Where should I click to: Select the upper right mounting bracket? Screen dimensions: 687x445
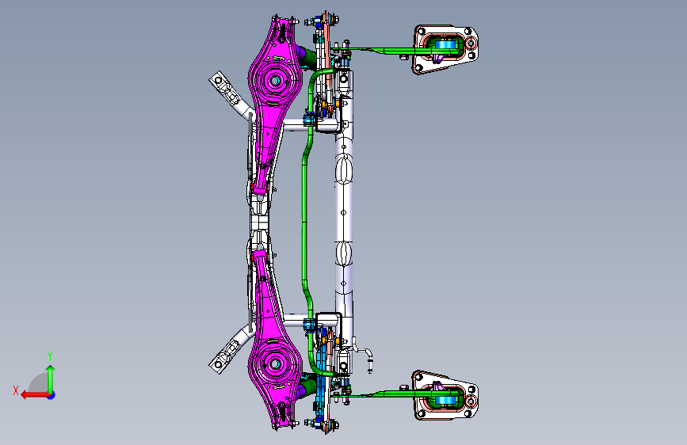(445, 48)
